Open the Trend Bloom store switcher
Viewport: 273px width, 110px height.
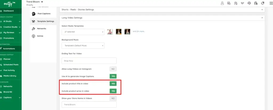[35, 2]
